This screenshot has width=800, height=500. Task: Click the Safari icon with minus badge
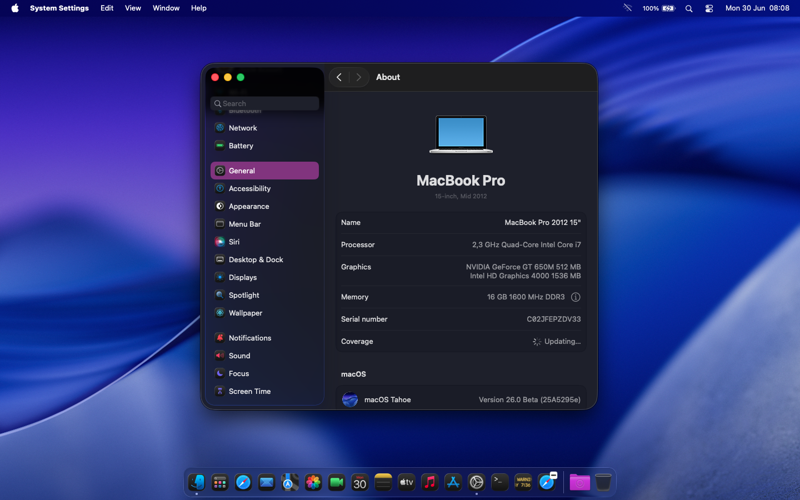click(x=547, y=482)
